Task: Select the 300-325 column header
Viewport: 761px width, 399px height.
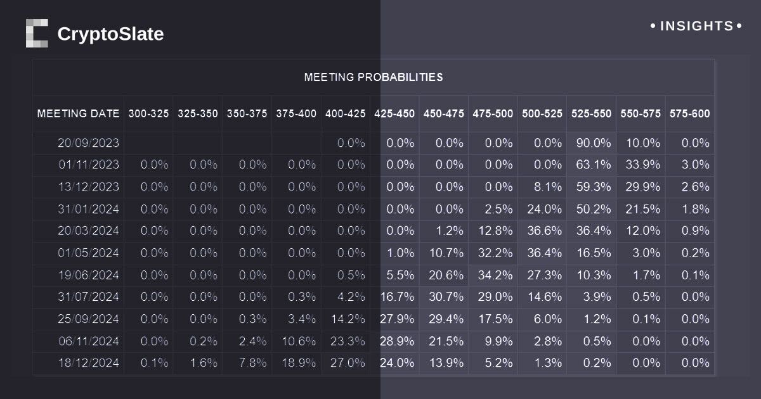Action: 148,114
